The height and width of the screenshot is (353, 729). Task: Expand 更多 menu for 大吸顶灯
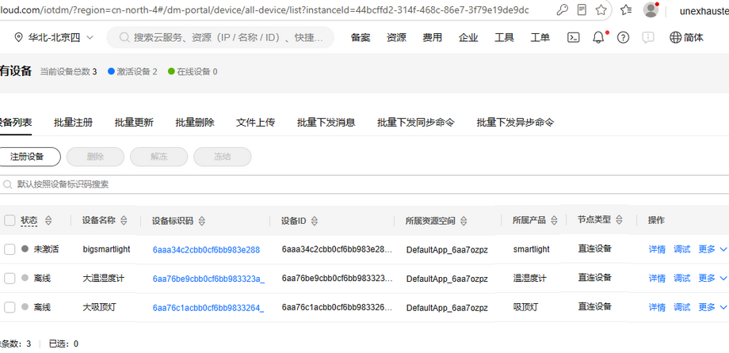pos(712,307)
